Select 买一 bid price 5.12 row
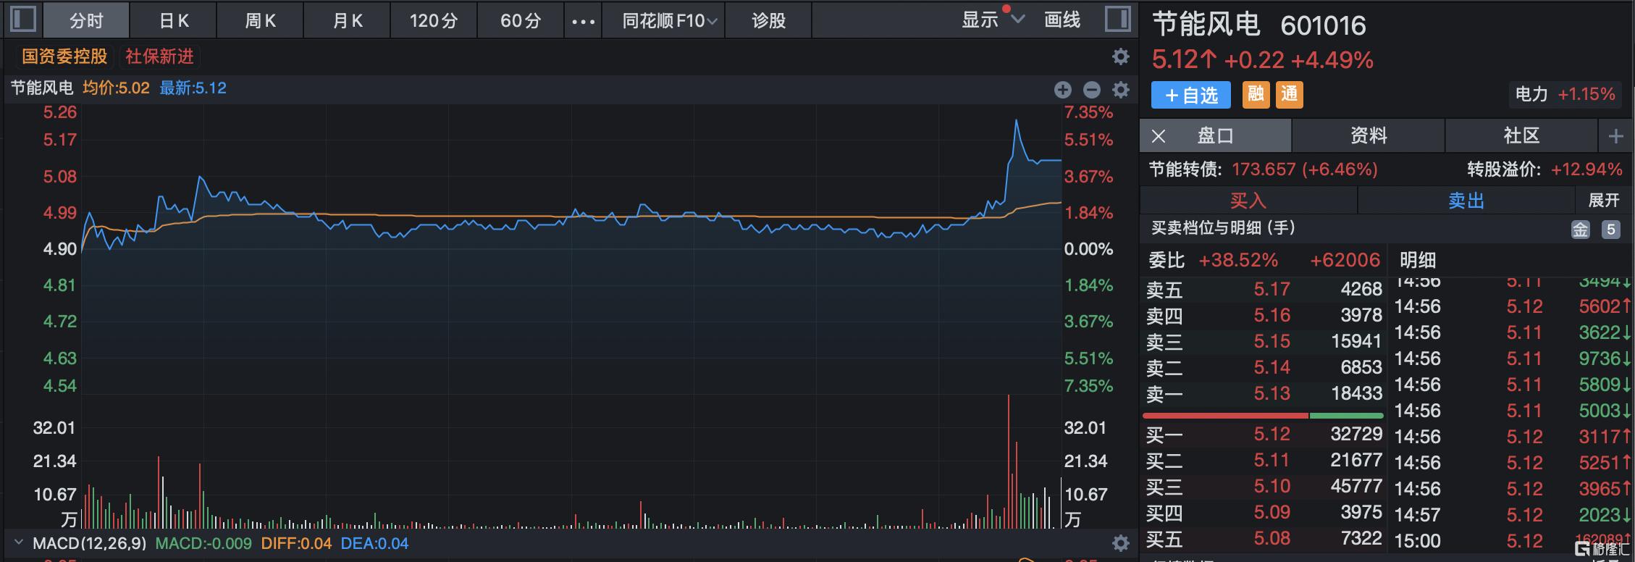The image size is (1635, 562). click(1264, 434)
